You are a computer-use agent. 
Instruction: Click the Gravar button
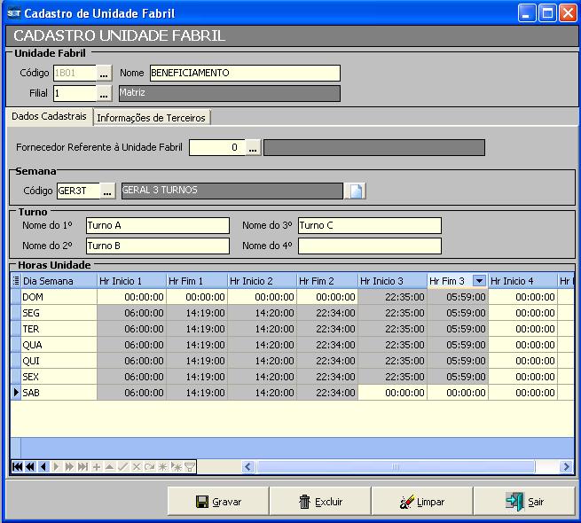[217, 502]
